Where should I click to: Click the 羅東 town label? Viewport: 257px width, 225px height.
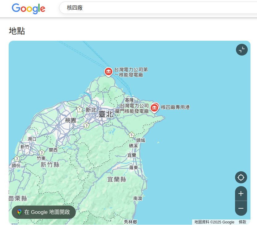coord(134,168)
